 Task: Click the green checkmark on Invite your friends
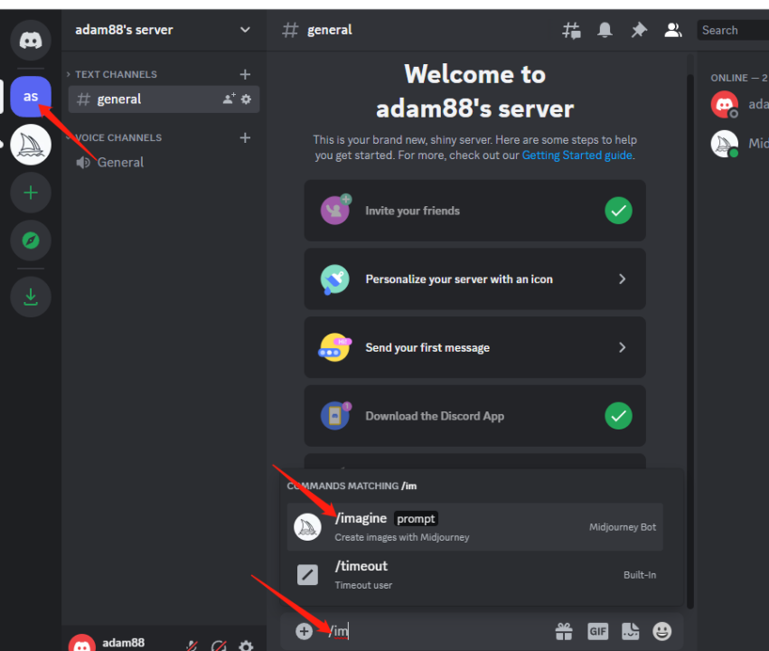[618, 211]
